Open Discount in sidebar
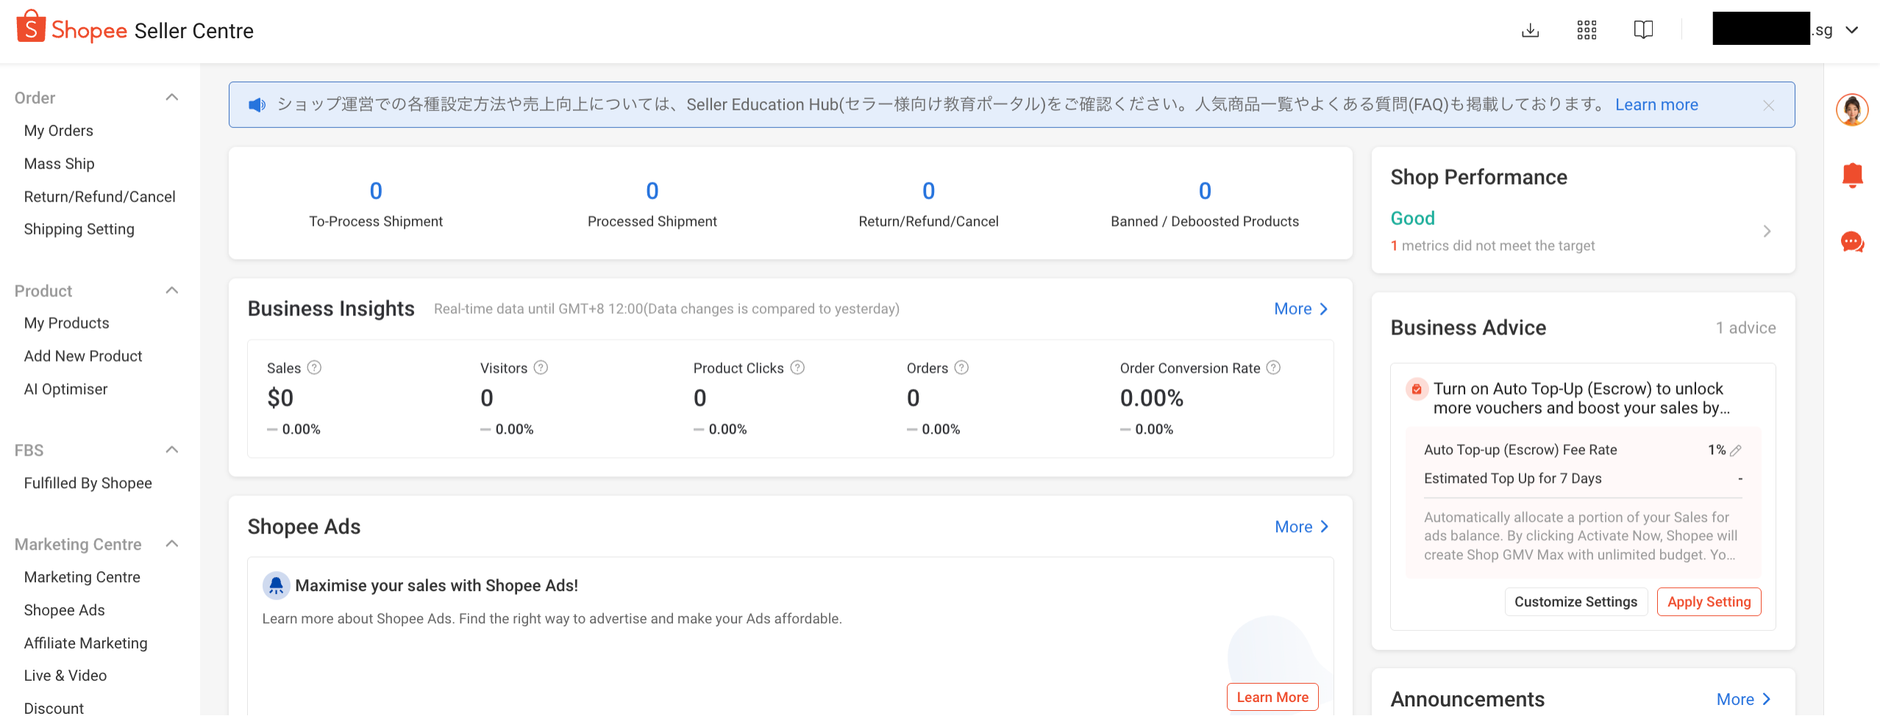The width and height of the screenshot is (1880, 716). pos(54,708)
